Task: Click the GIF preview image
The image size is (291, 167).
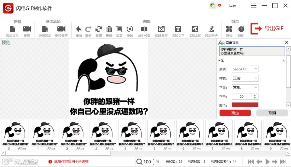Action: 108,79
